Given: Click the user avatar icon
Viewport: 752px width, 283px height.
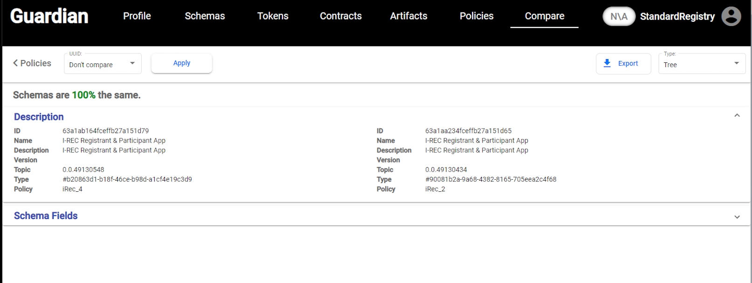Looking at the screenshot, I should [731, 16].
